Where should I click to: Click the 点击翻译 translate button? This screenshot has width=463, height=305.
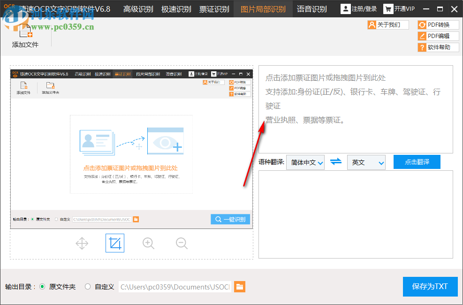[x=417, y=161]
